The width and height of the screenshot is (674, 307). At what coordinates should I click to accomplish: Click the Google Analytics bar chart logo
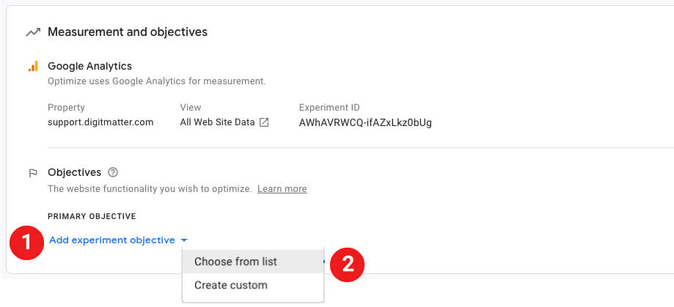(33, 66)
